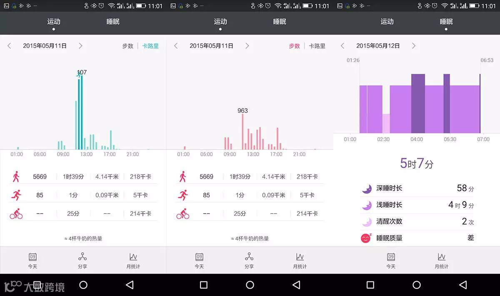Image resolution: width=500 pixels, height=296 pixels.
Task: Tap the 清醒次数 moon icon
Action: pyautogui.click(x=367, y=222)
